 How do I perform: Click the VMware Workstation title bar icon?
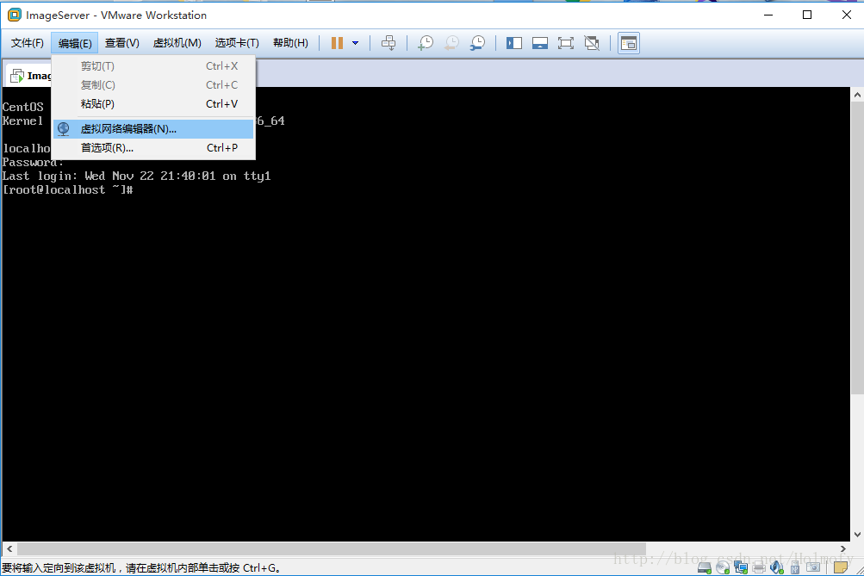[15, 15]
